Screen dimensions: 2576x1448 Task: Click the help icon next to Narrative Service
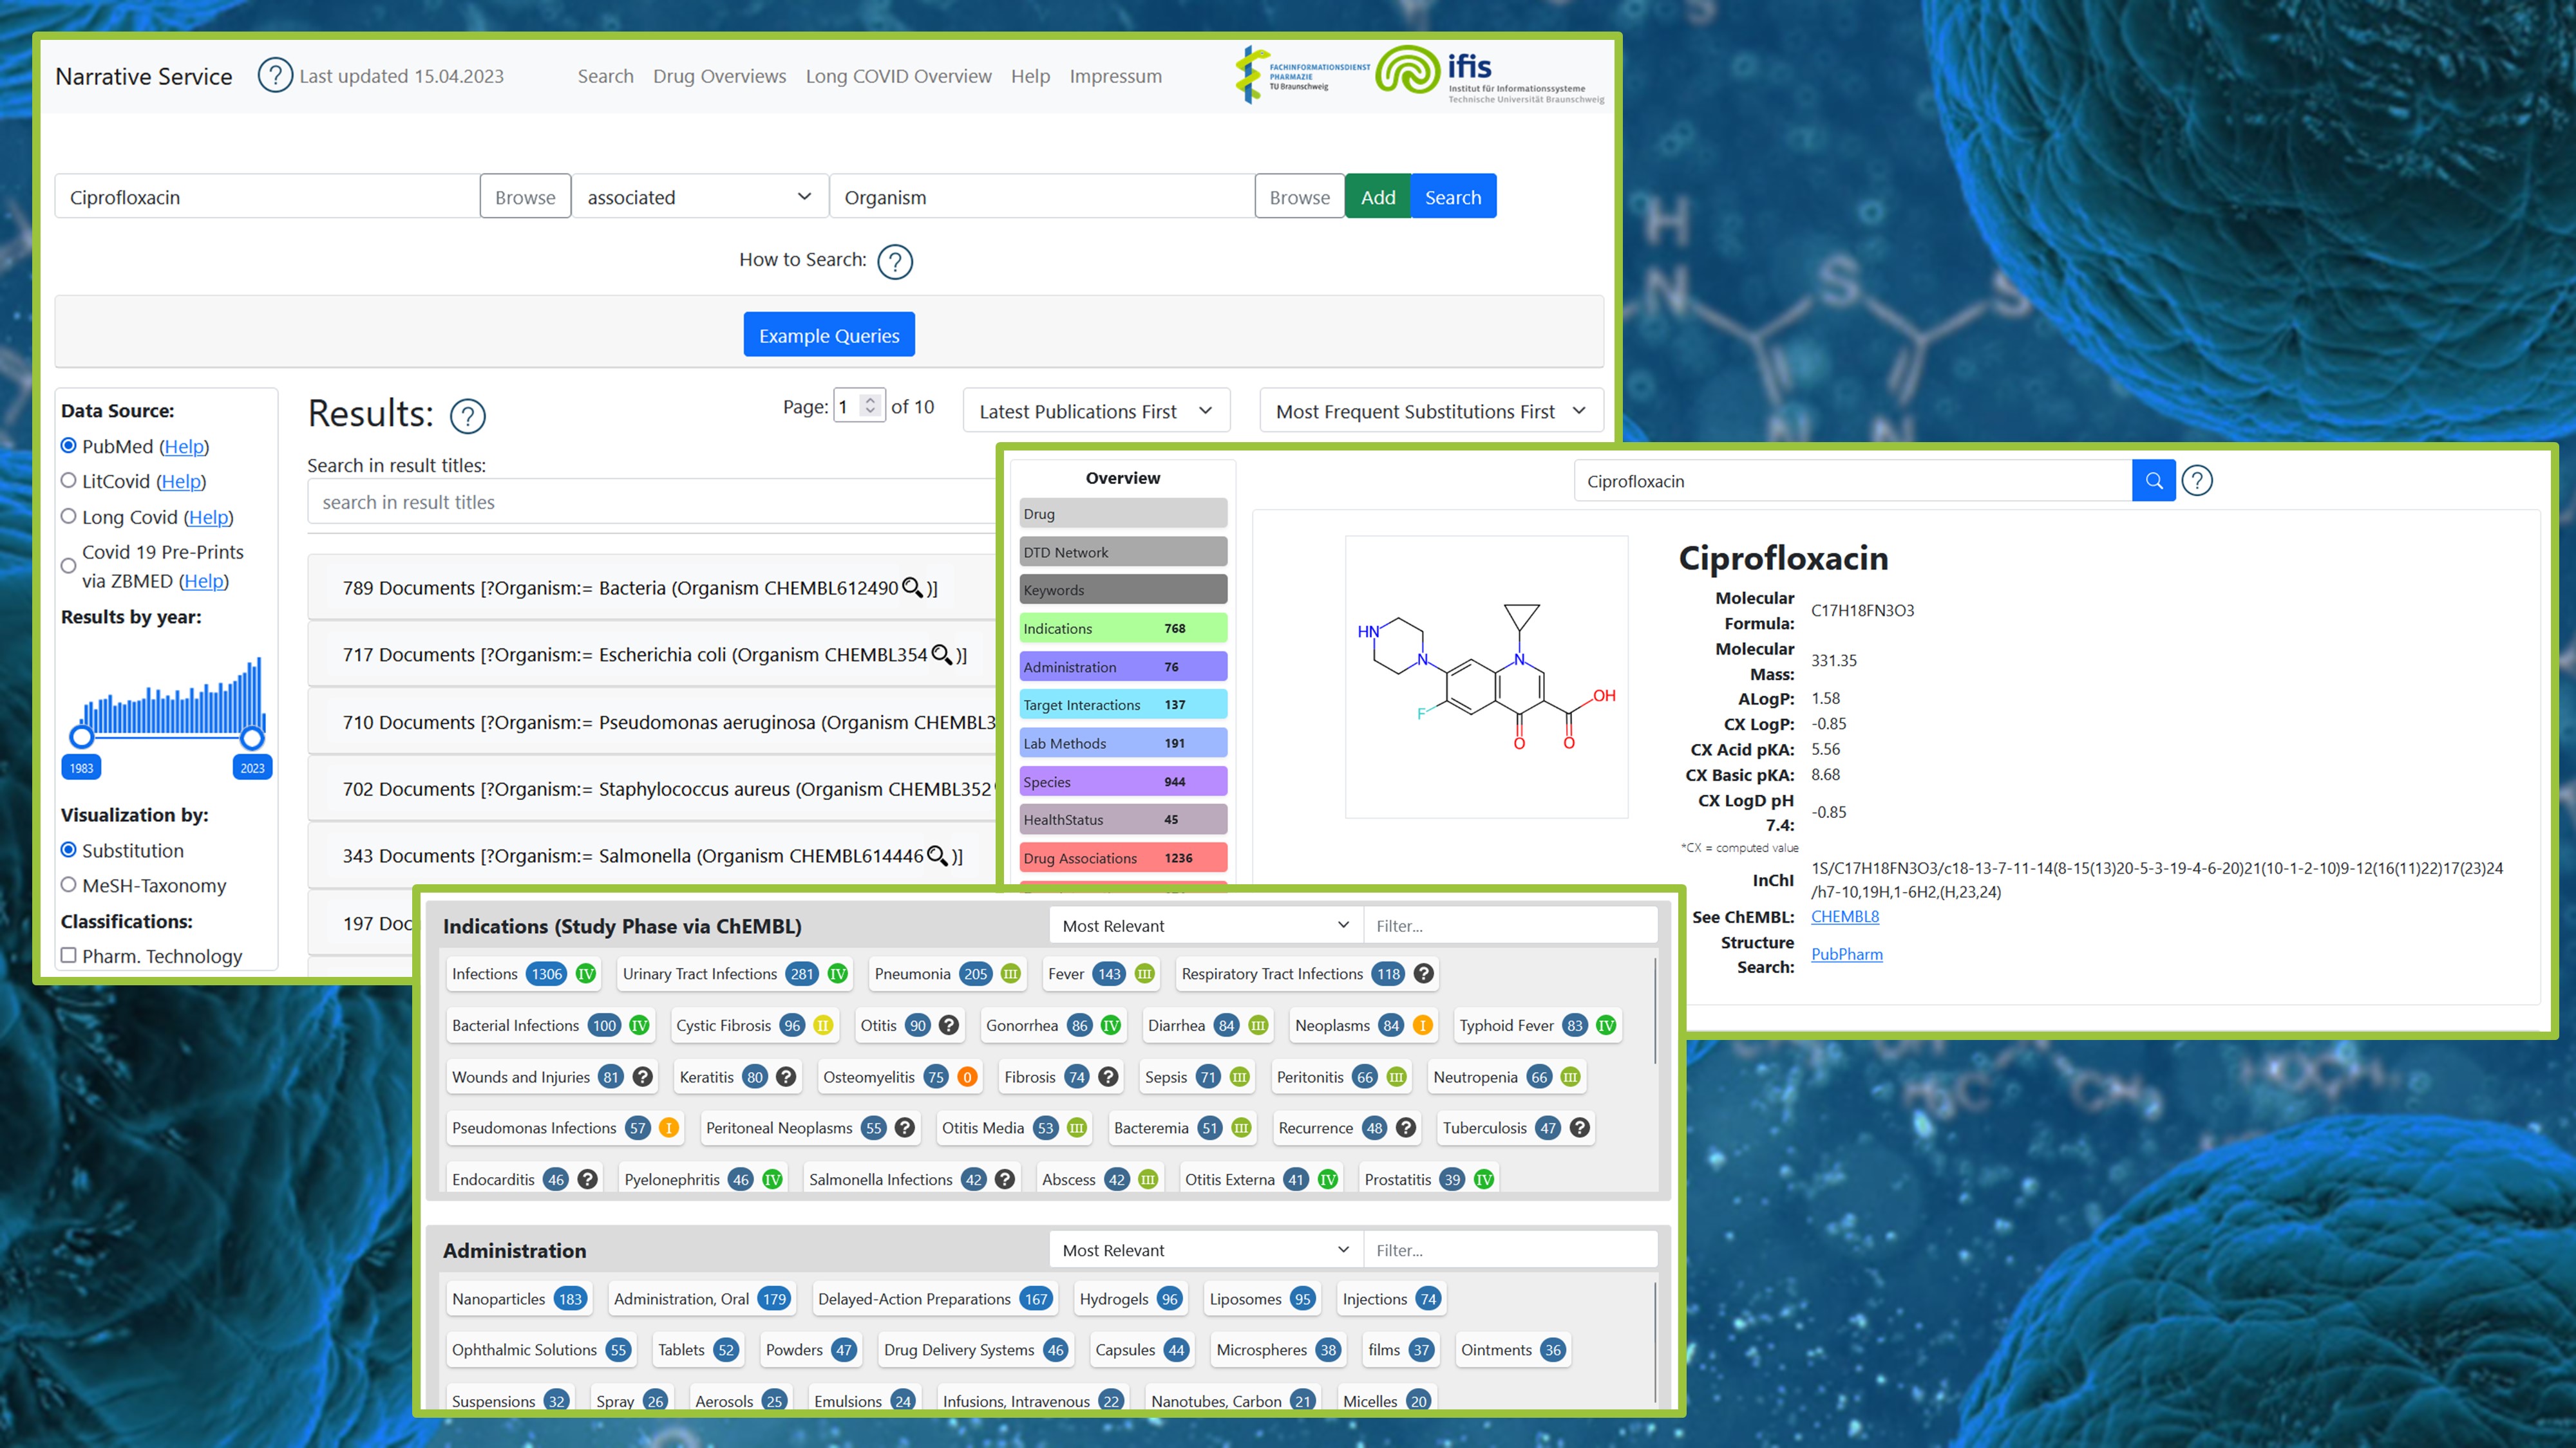(x=275, y=76)
